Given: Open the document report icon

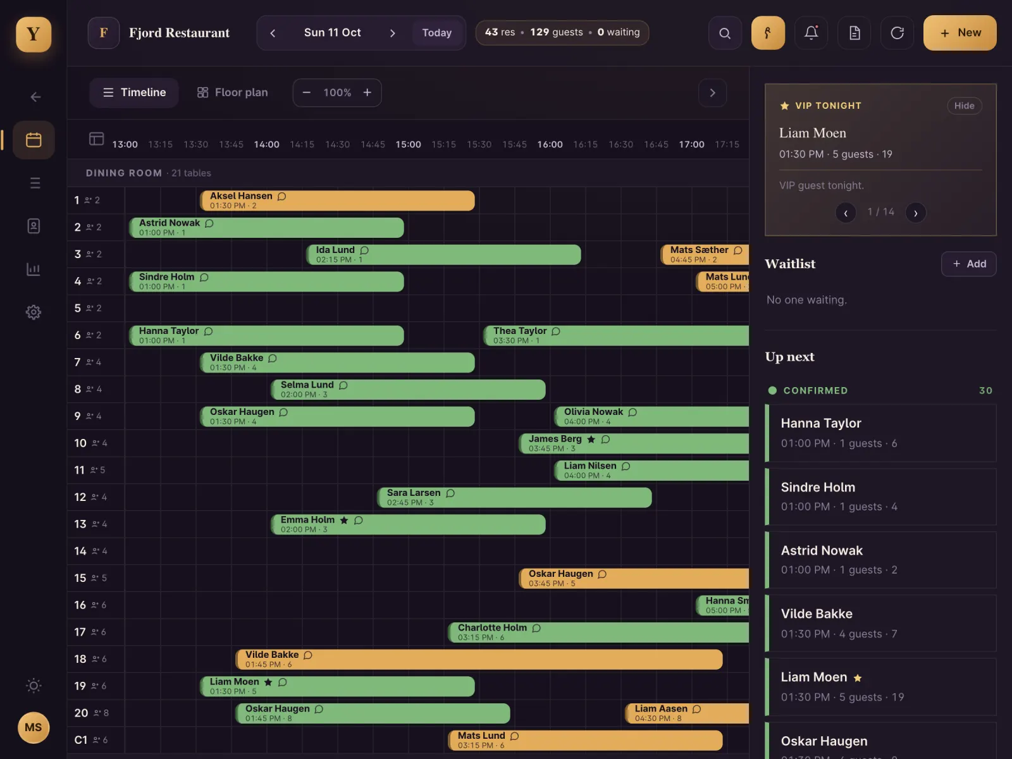Looking at the screenshot, I should tap(855, 33).
